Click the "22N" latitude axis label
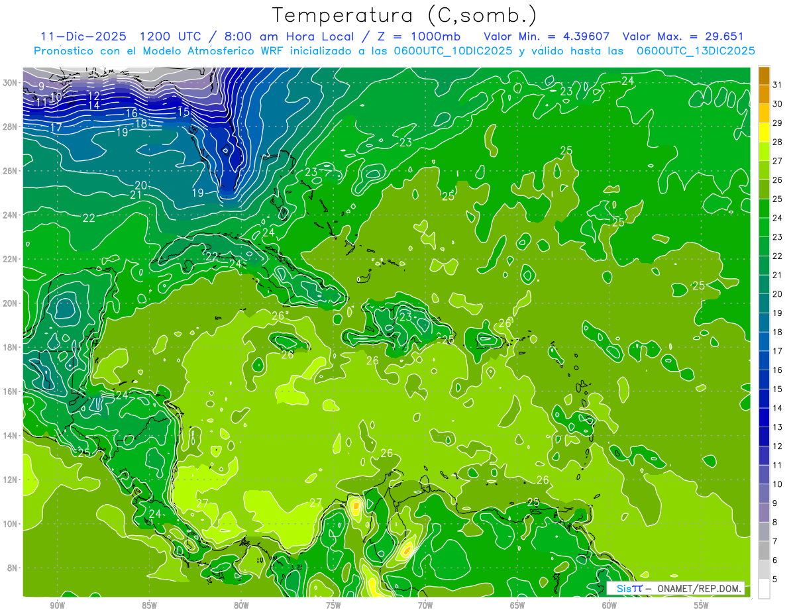Viewport: 795px width, 614px height. click(x=11, y=259)
